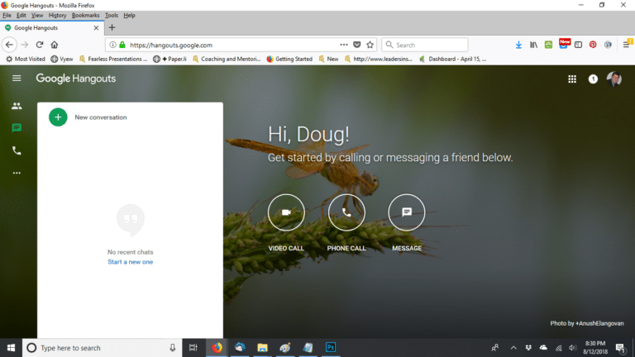This screenshot has width=635, height=357.
Task: Reload the current page
Action: (40, 45)
